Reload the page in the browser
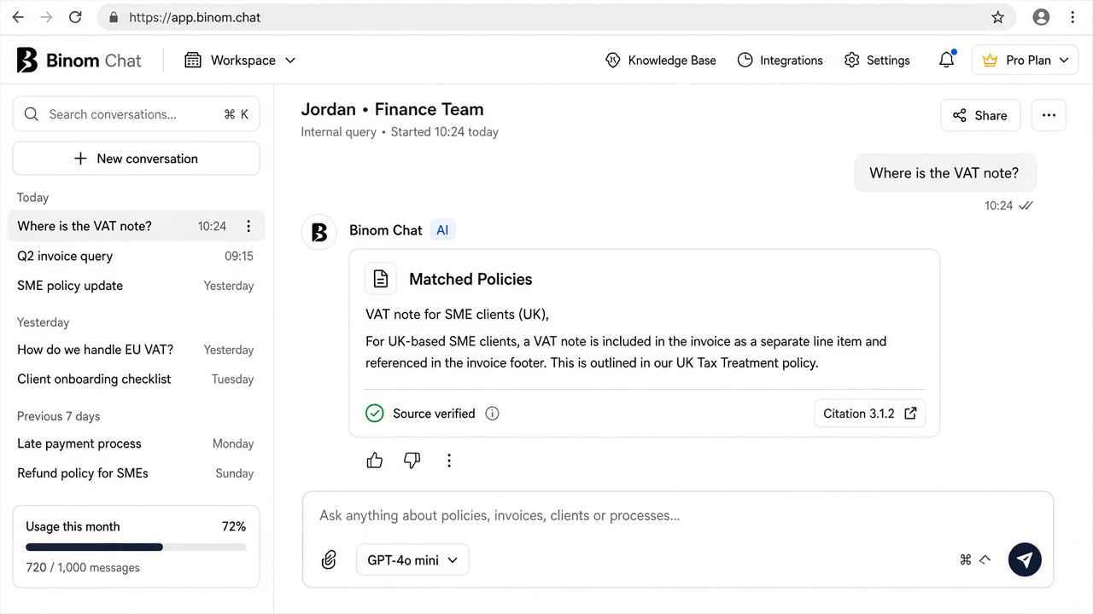 [x=75, y=17]
